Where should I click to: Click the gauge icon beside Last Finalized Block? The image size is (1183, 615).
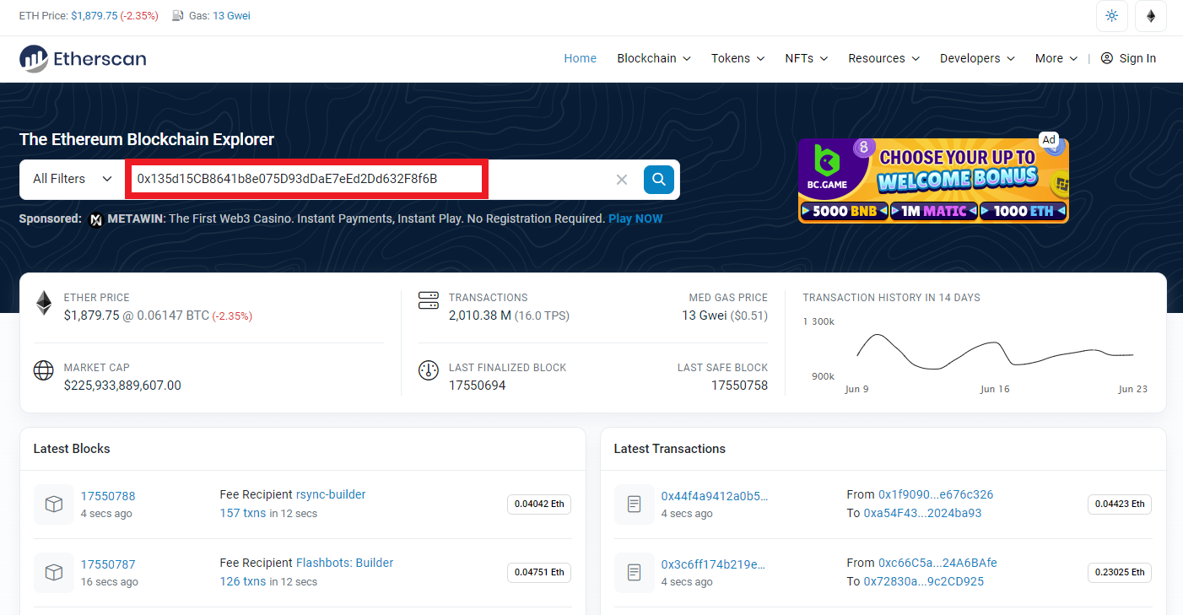[429, 370]
